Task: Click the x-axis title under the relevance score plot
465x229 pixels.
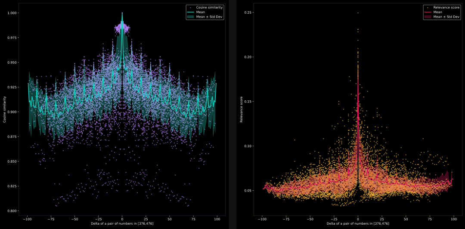Action: 357,224
